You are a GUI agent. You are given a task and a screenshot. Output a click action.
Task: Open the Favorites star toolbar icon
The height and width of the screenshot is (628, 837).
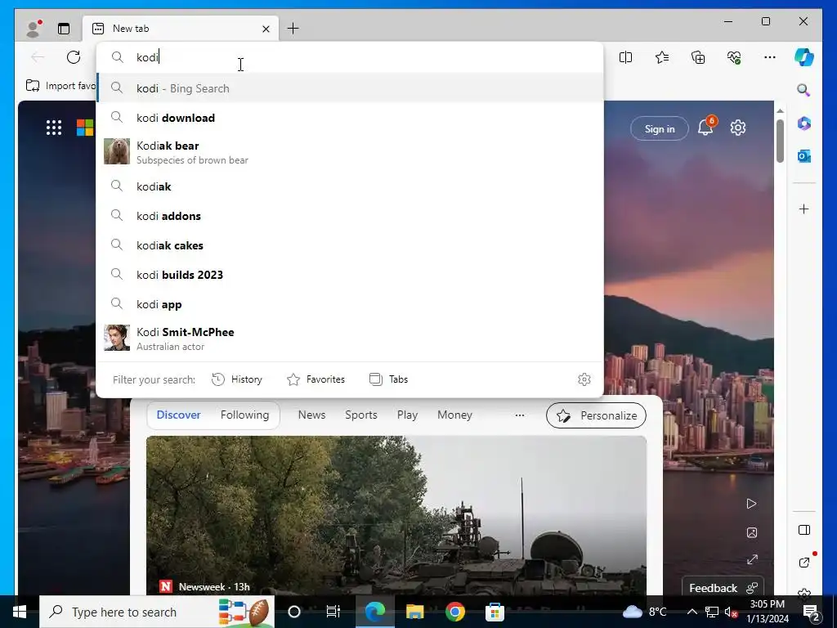[662, 57]
